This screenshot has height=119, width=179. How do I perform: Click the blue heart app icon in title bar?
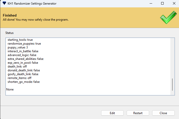pyautogui.click(x=4, y=4)
